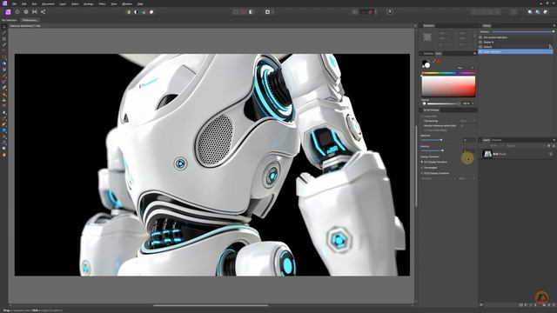Open the color model dropdown in Color panel

[466, 68]
